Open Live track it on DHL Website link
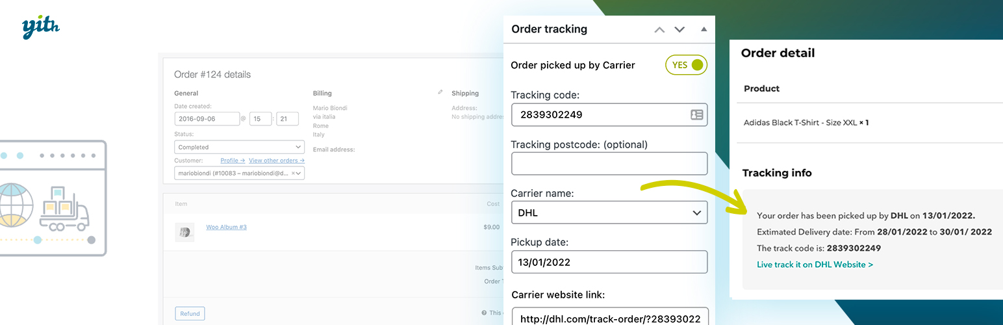The image size is (1003, 325). pyautogui.click(x=815, y=265)
